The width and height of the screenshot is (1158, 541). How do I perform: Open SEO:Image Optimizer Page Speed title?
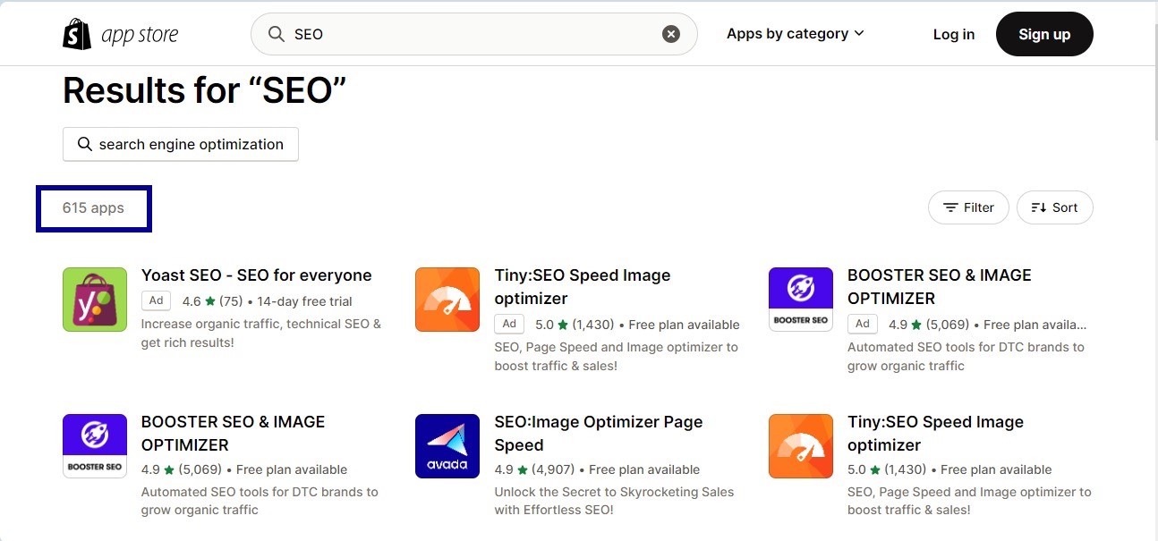[x=598, y=434]
